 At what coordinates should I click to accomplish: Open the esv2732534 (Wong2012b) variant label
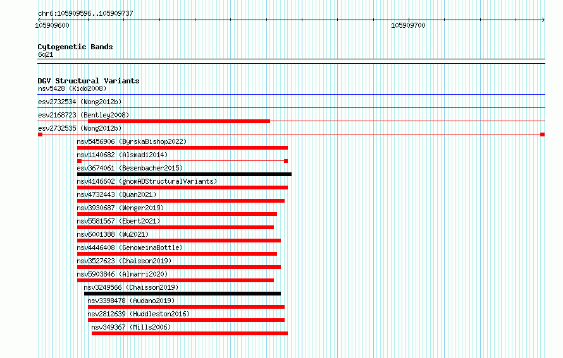pos(80,102)
